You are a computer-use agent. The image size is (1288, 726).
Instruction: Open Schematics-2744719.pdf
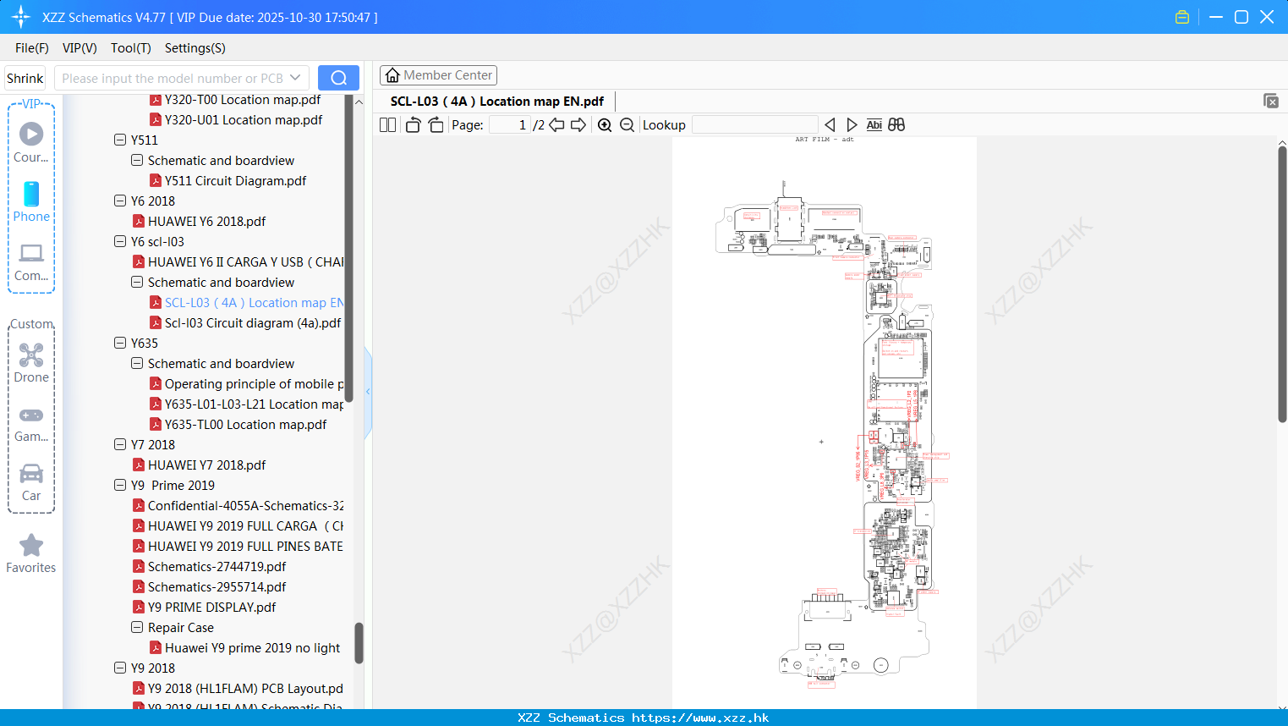click(x=216, y=566)
